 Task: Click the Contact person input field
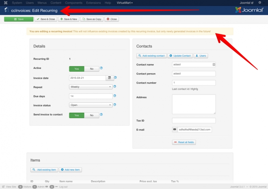coord(194,74)
